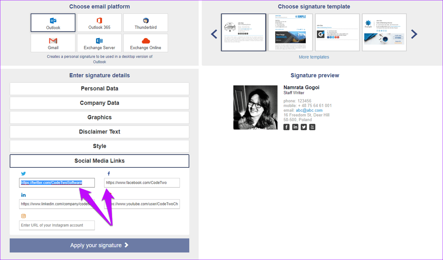The height and width of the screenshot is (260, 443).
Task: Select the second signature template thumbnail
Action: (290, 32)
